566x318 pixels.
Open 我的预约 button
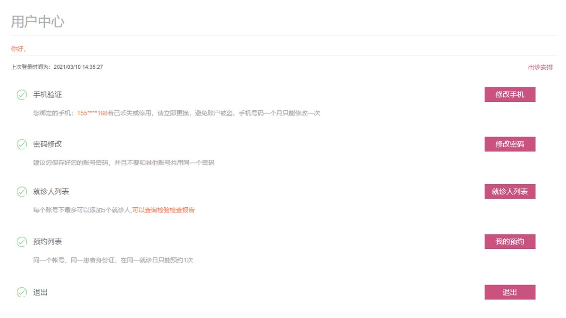pos(509,242)
